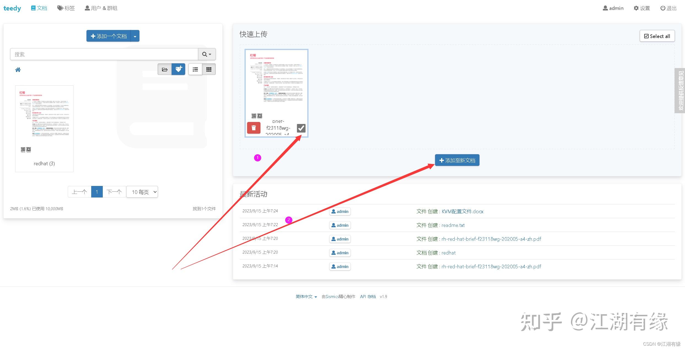This screenshot has height=349, width=685.
Task: Expand add document dropdown arrow
Action: [135, 36]
